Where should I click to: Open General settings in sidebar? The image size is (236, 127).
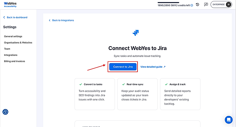pyautogui.click(x=13, y=36)
